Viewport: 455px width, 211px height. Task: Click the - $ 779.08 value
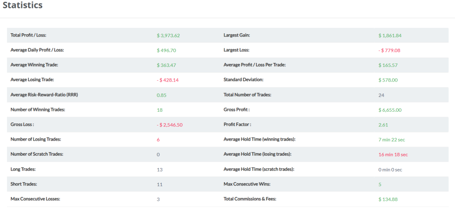(389, 51)
